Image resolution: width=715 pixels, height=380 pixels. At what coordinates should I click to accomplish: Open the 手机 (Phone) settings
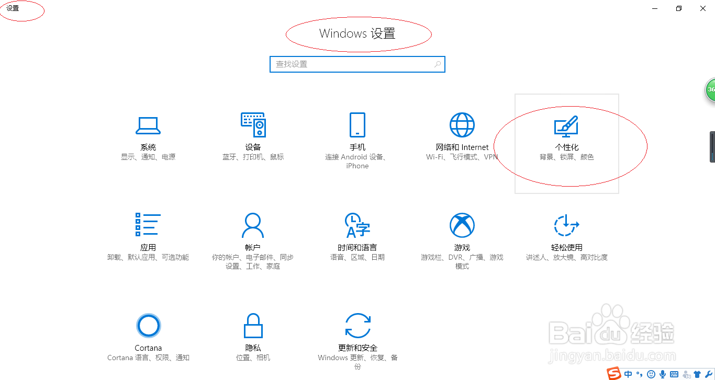(x=357, y=141)
